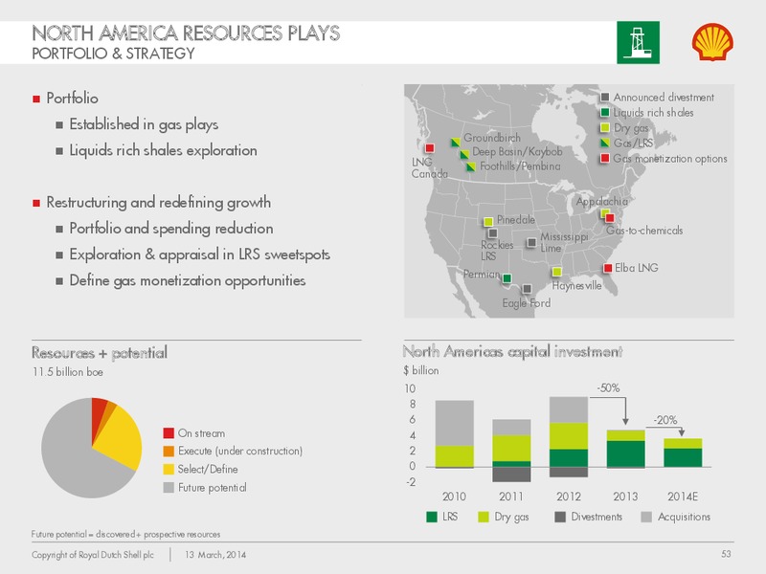Click the Liquids rich shales legend swatch
This screenshot has width=766, height=574.
[x=605, y=112]
